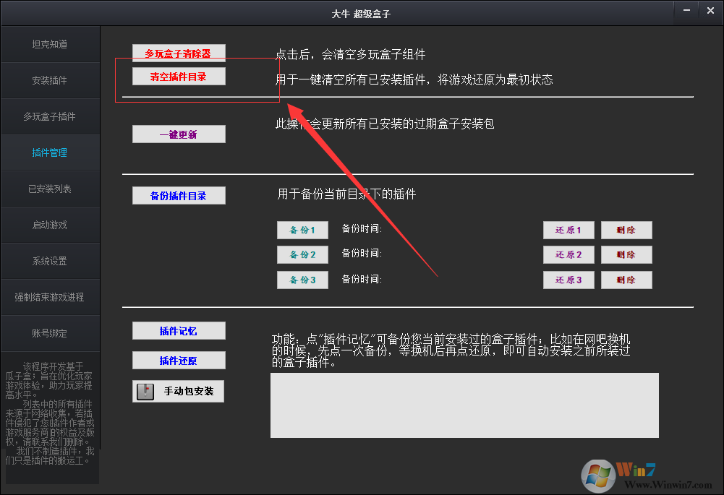Go to 已安装列表 in the sidebar
Image resolution: width=724 pixels, height=495 pixels.
(x=50, y=189)
